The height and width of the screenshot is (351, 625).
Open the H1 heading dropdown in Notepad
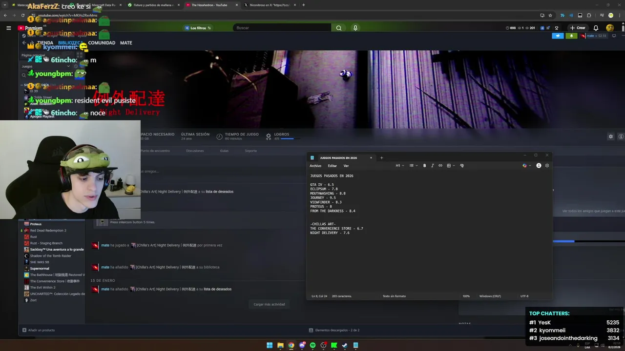click(x=399, y=166)
